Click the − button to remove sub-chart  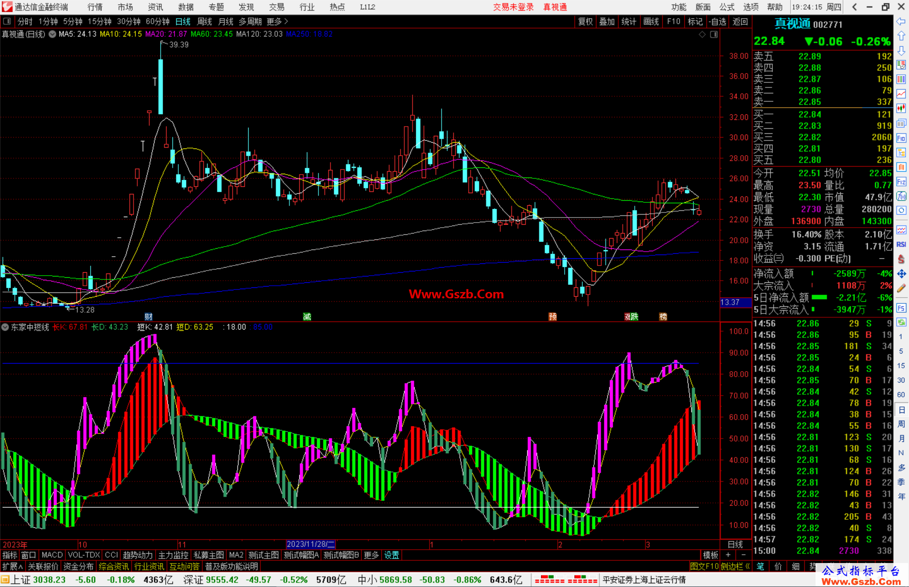click(x=743, y=555)
